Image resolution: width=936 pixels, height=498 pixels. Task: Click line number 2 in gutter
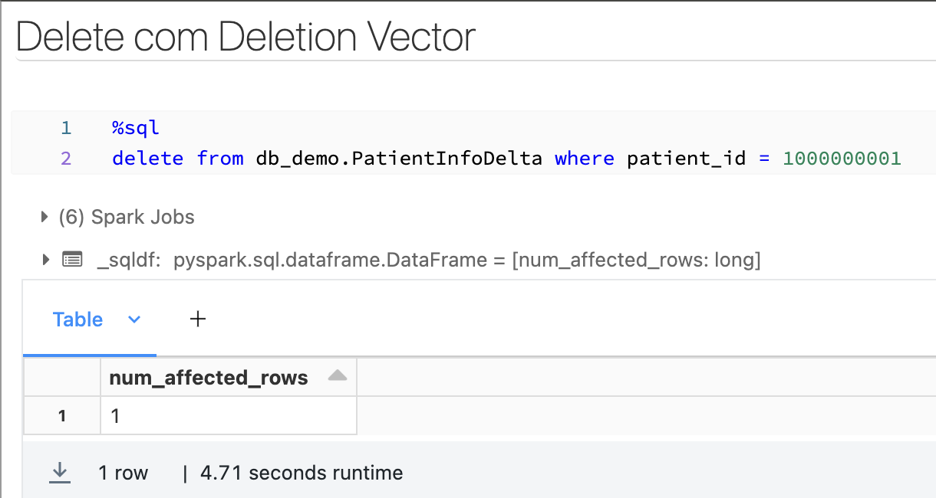(x=66, y=159)
